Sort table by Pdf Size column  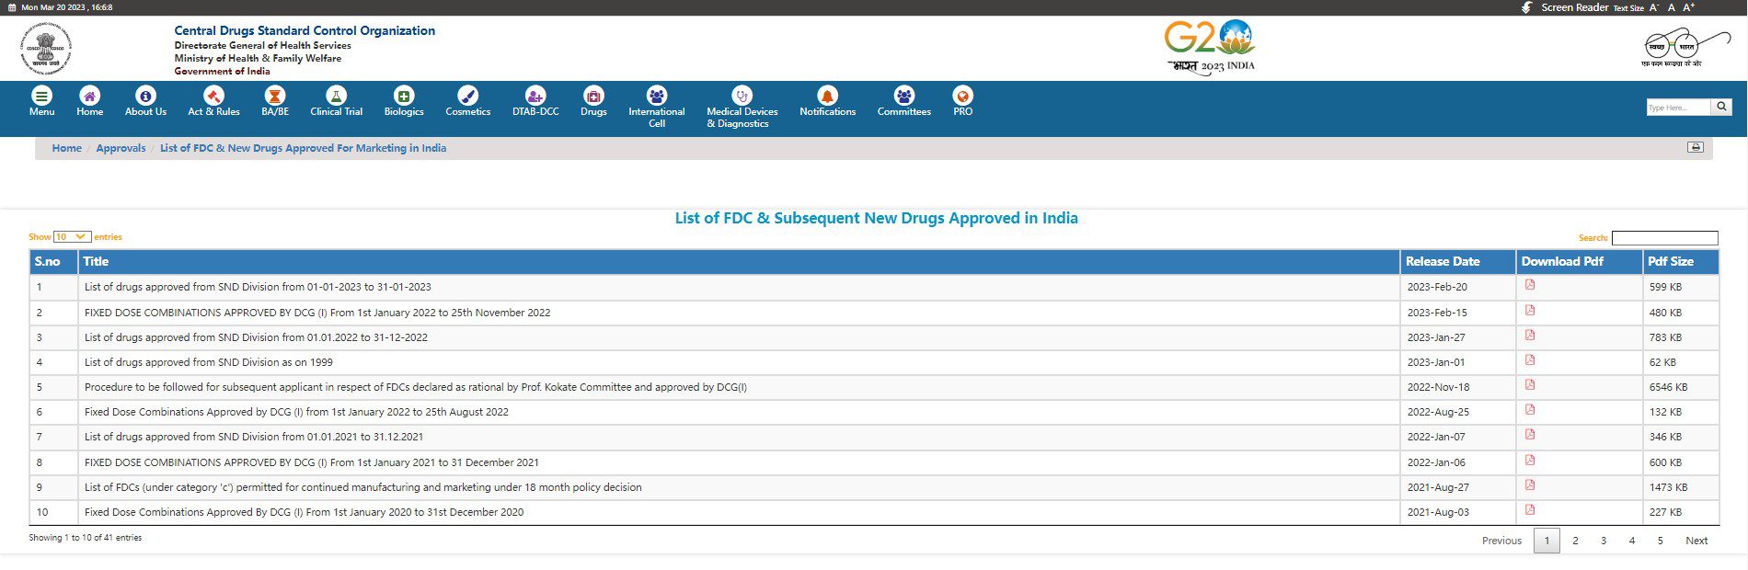(x=1680, y=262)
